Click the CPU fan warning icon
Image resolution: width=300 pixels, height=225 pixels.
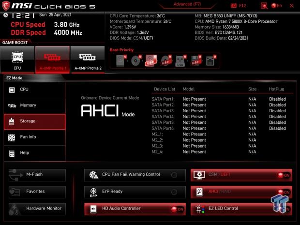(93, 175)
